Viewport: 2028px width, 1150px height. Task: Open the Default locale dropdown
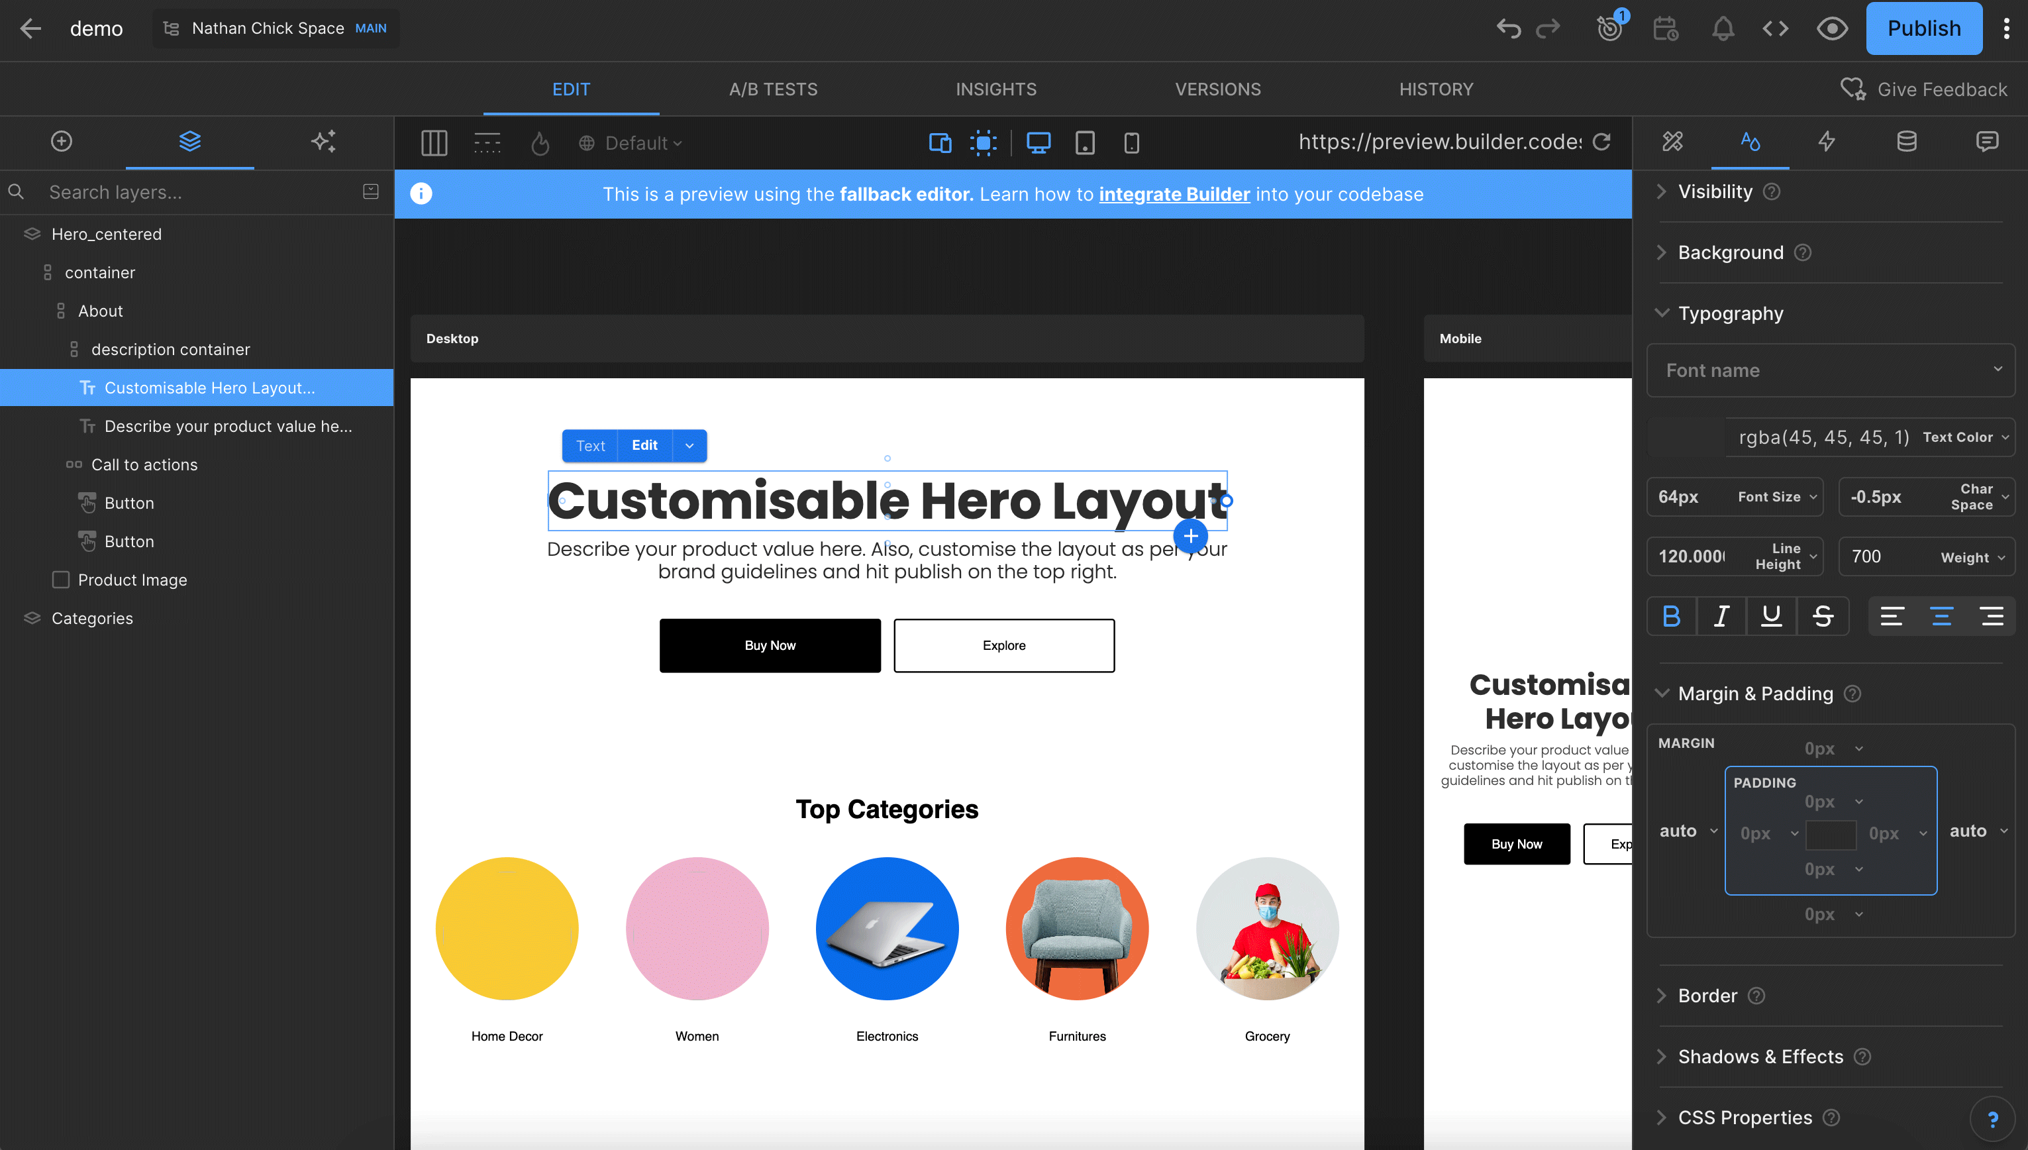click(631, 143)
